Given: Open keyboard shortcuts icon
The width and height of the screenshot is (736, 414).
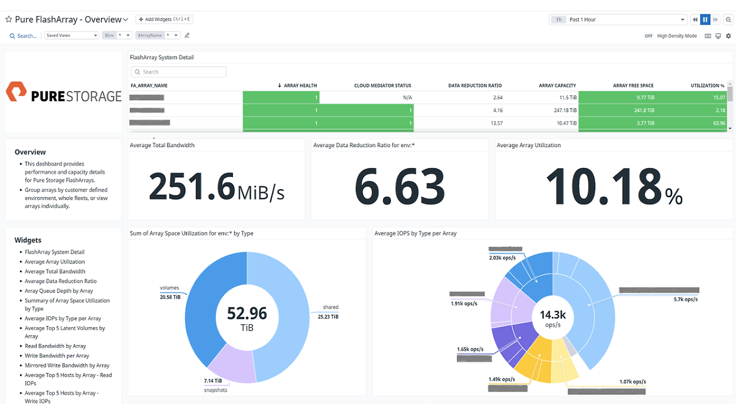Looking at the screenshot, I should (x=708, y=36).
